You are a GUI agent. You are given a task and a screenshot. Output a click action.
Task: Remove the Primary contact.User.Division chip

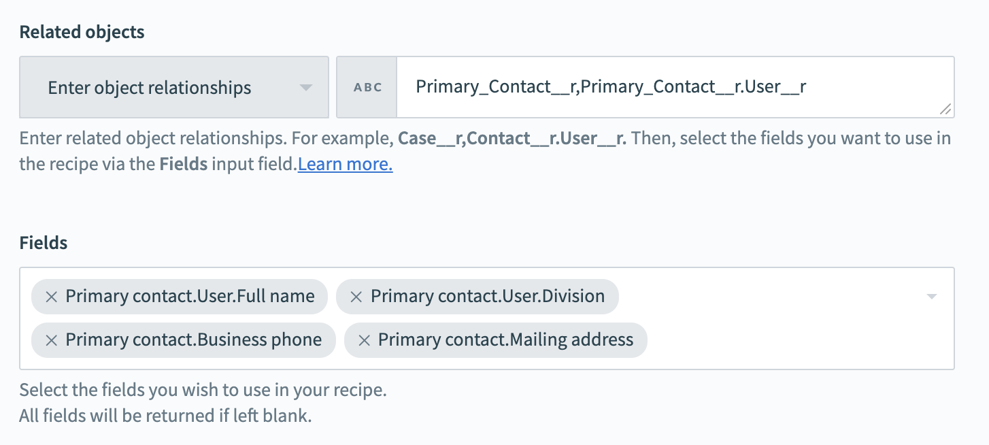tap(356, 297)
